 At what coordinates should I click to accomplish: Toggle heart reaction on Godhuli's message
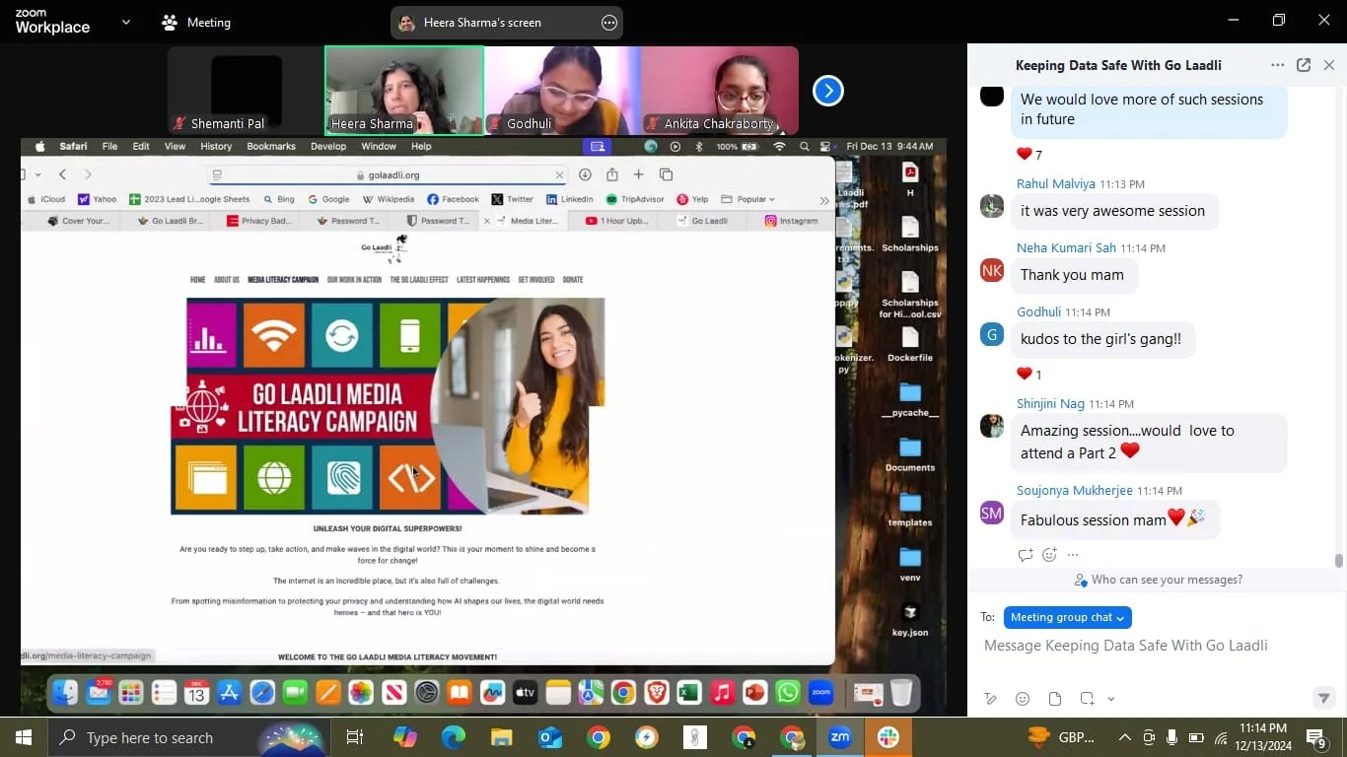pos(1029,374)
